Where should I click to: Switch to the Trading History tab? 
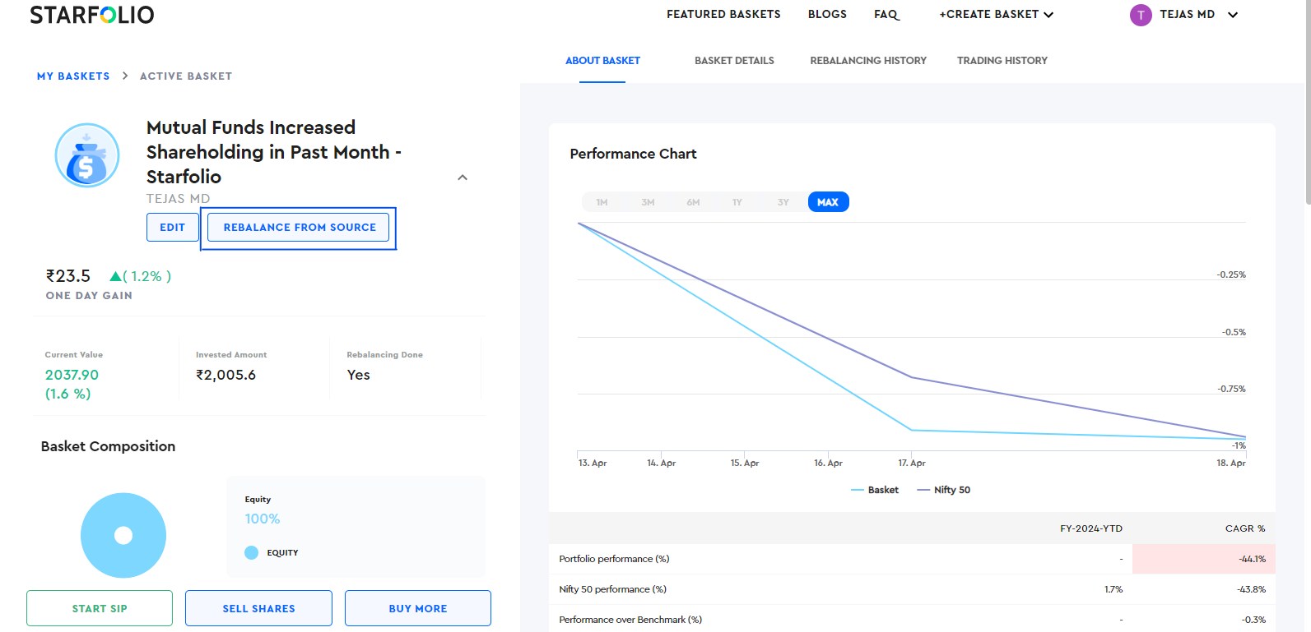tap(1002, 61)
